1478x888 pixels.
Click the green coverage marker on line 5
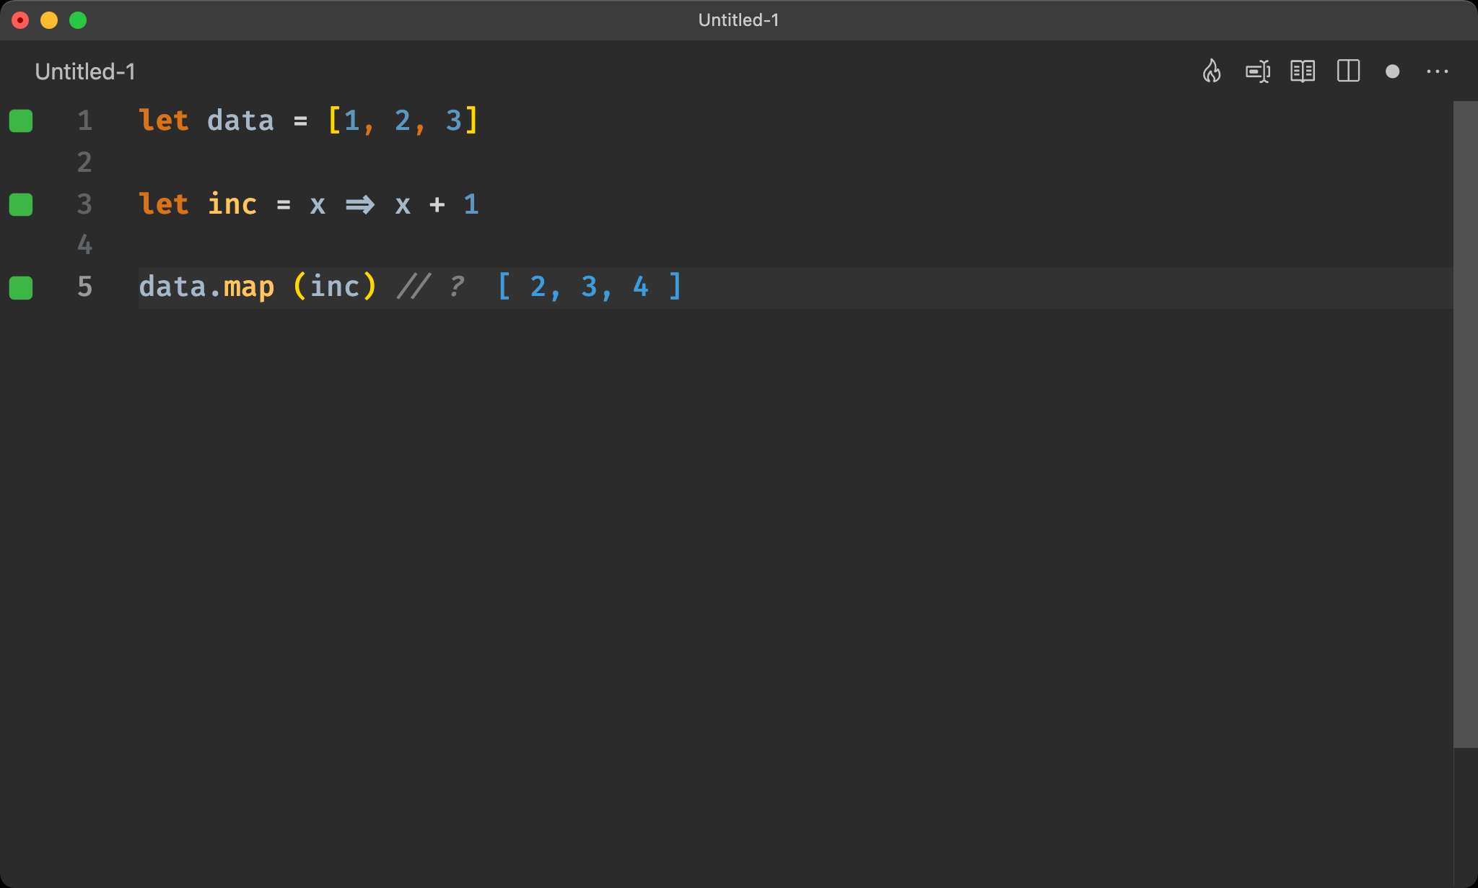point(21,287)
